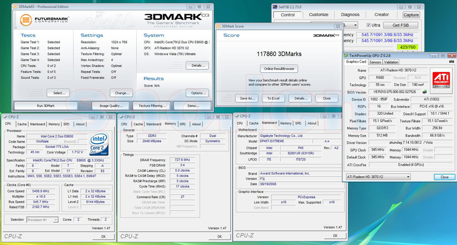Select the Graphics Card tab in GPU-Z

pyautogui.click(x=356, y=62)
